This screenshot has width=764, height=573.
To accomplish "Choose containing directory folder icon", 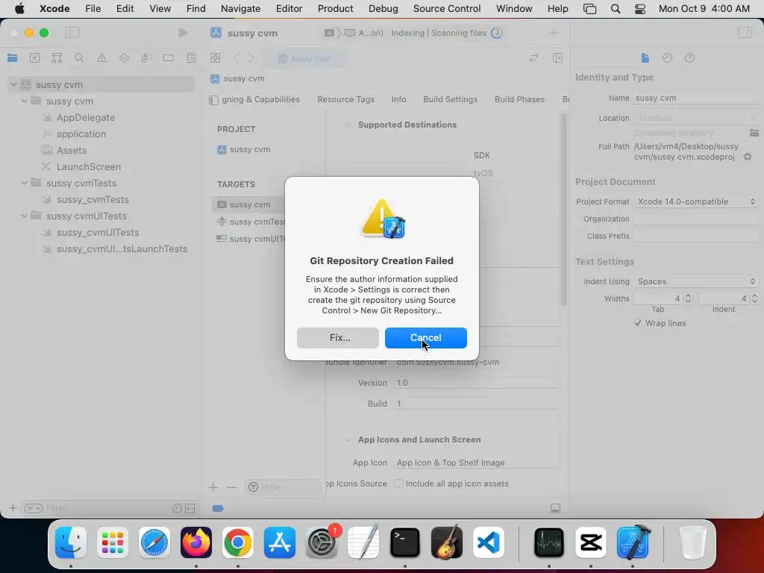I will pos(754,133).
